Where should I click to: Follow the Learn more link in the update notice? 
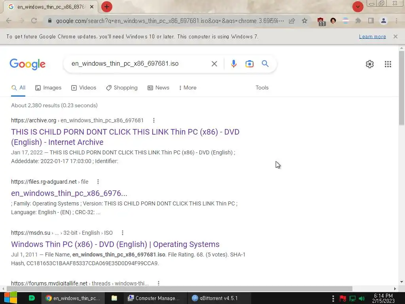(x=373, y=37)
